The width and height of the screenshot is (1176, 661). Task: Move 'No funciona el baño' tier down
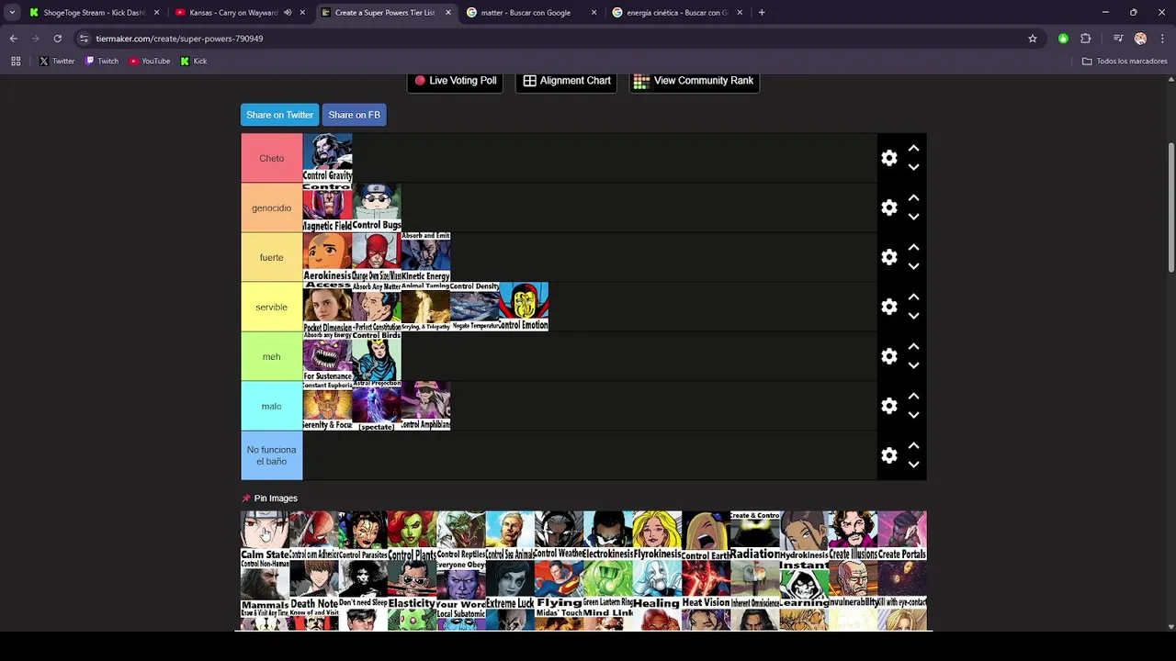point(913,465)
